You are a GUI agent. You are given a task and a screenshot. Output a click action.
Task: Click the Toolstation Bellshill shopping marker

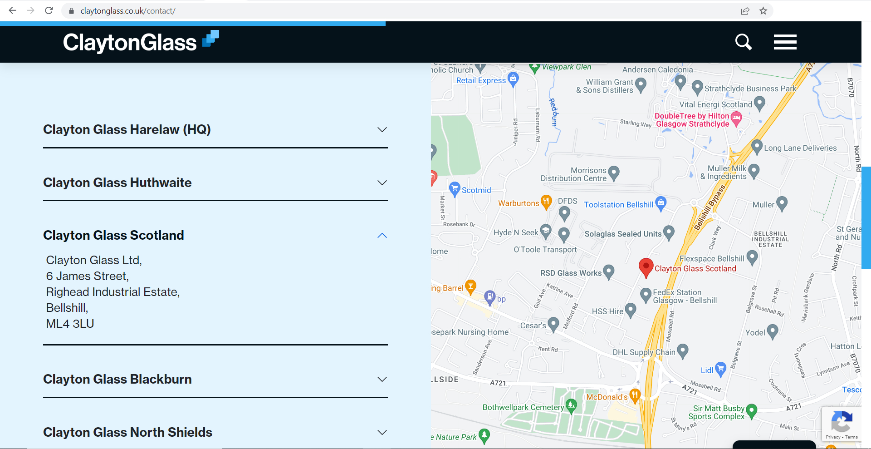pyautogui.click(x=661, y=203)
